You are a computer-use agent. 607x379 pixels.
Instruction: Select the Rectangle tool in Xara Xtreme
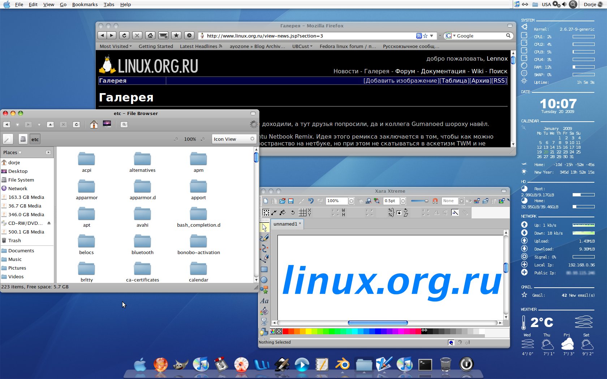coord(264,269)
